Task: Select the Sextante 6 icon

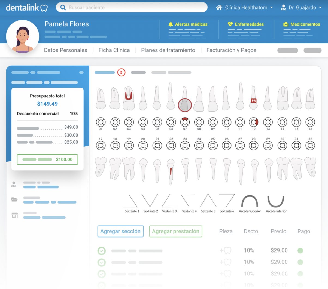Action: tap(227, 201)
